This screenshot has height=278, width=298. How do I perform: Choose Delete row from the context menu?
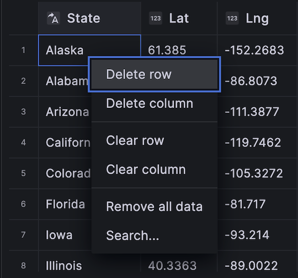coord(154,74)
